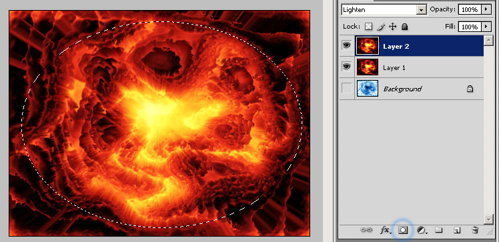Show the Background layer visibility box
Screen dimensions: 499x242
click(346, 88)
